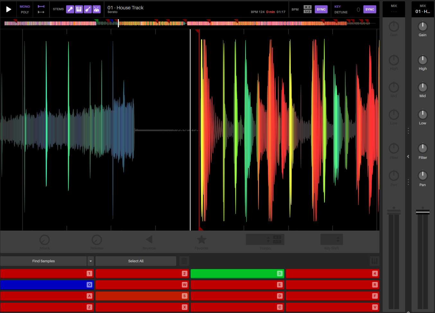Toggle BPM SYNC
Image resolution: width=435 pixels, height=313 pixels.
click(321, 9)
